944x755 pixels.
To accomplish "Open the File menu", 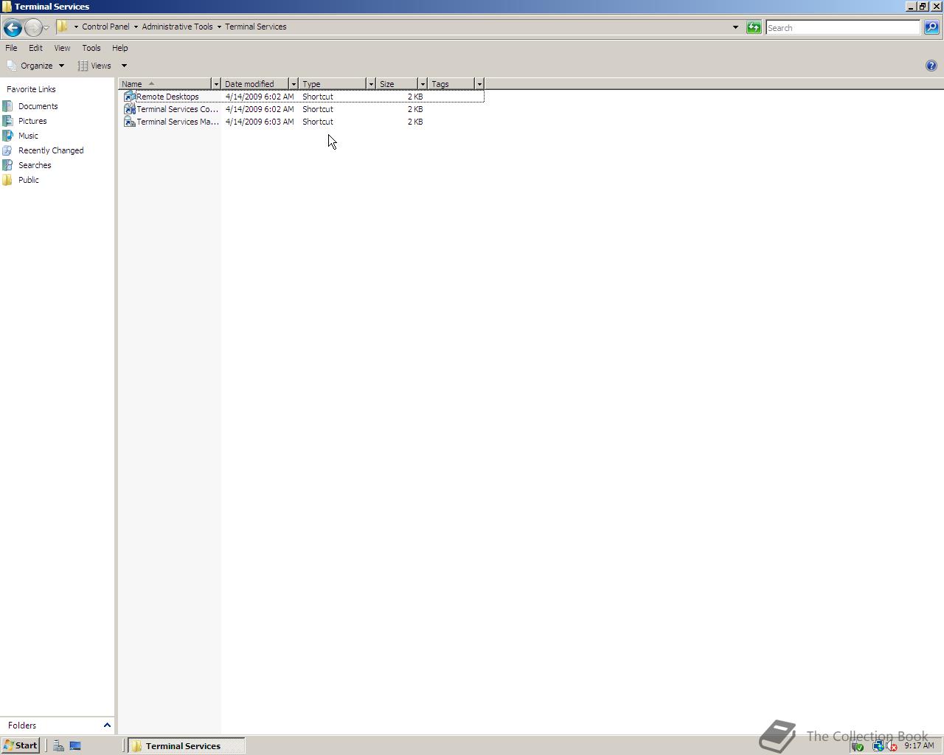I will (x=11, y=48).
